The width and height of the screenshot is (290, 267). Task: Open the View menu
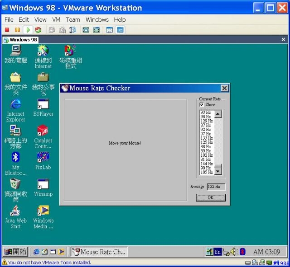[40, 19]
